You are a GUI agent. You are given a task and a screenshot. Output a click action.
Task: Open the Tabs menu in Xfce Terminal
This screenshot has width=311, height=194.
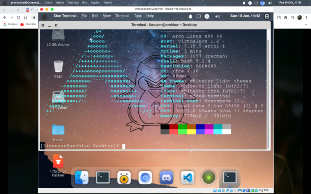[x=138, y=16]
